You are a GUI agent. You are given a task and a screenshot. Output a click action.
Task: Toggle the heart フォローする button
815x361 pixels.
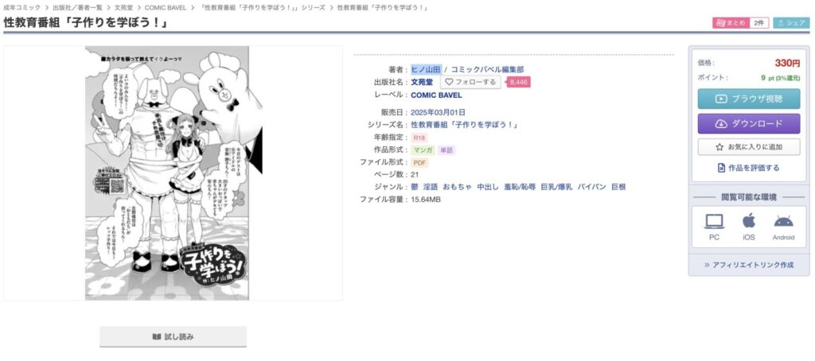pos(470,82)
